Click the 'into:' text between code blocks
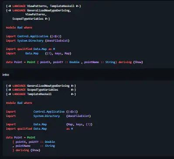 (x=6, y=74)
